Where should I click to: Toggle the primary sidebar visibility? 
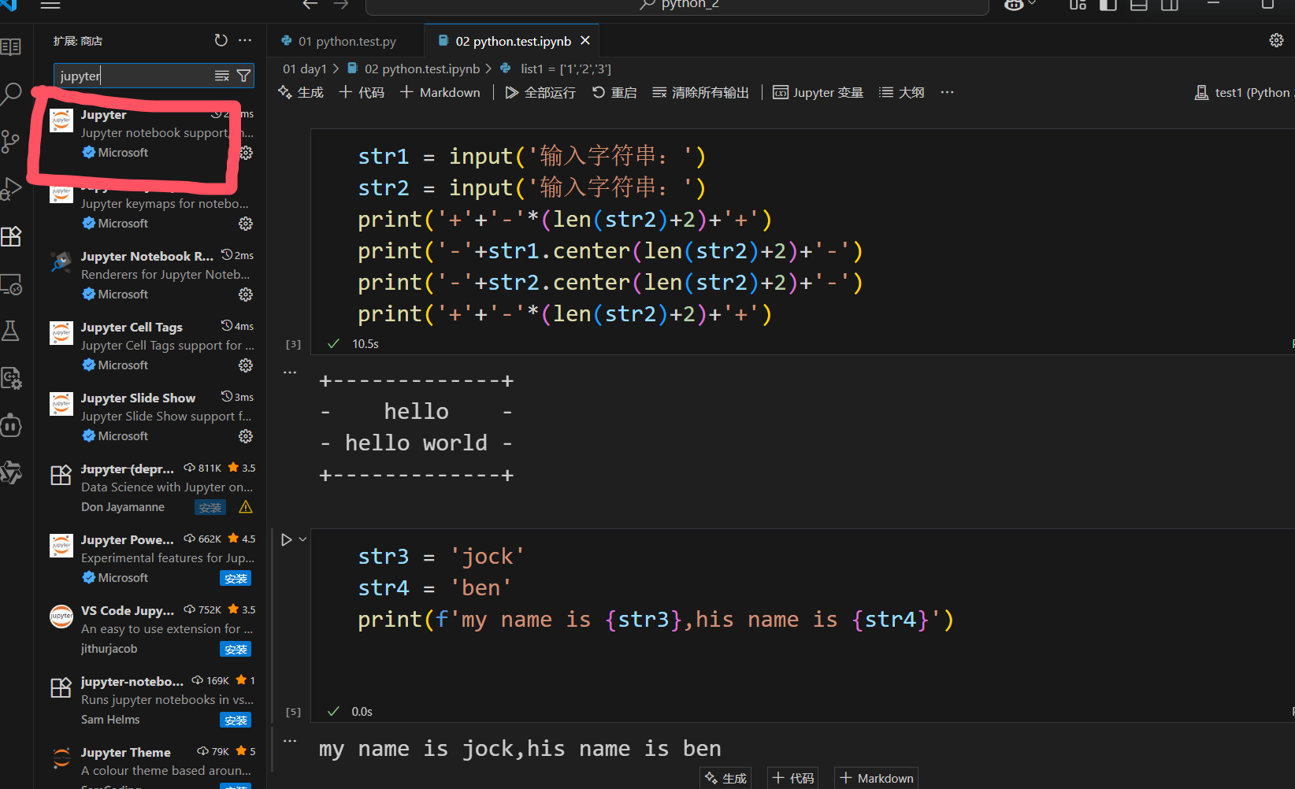point(1108,6)
